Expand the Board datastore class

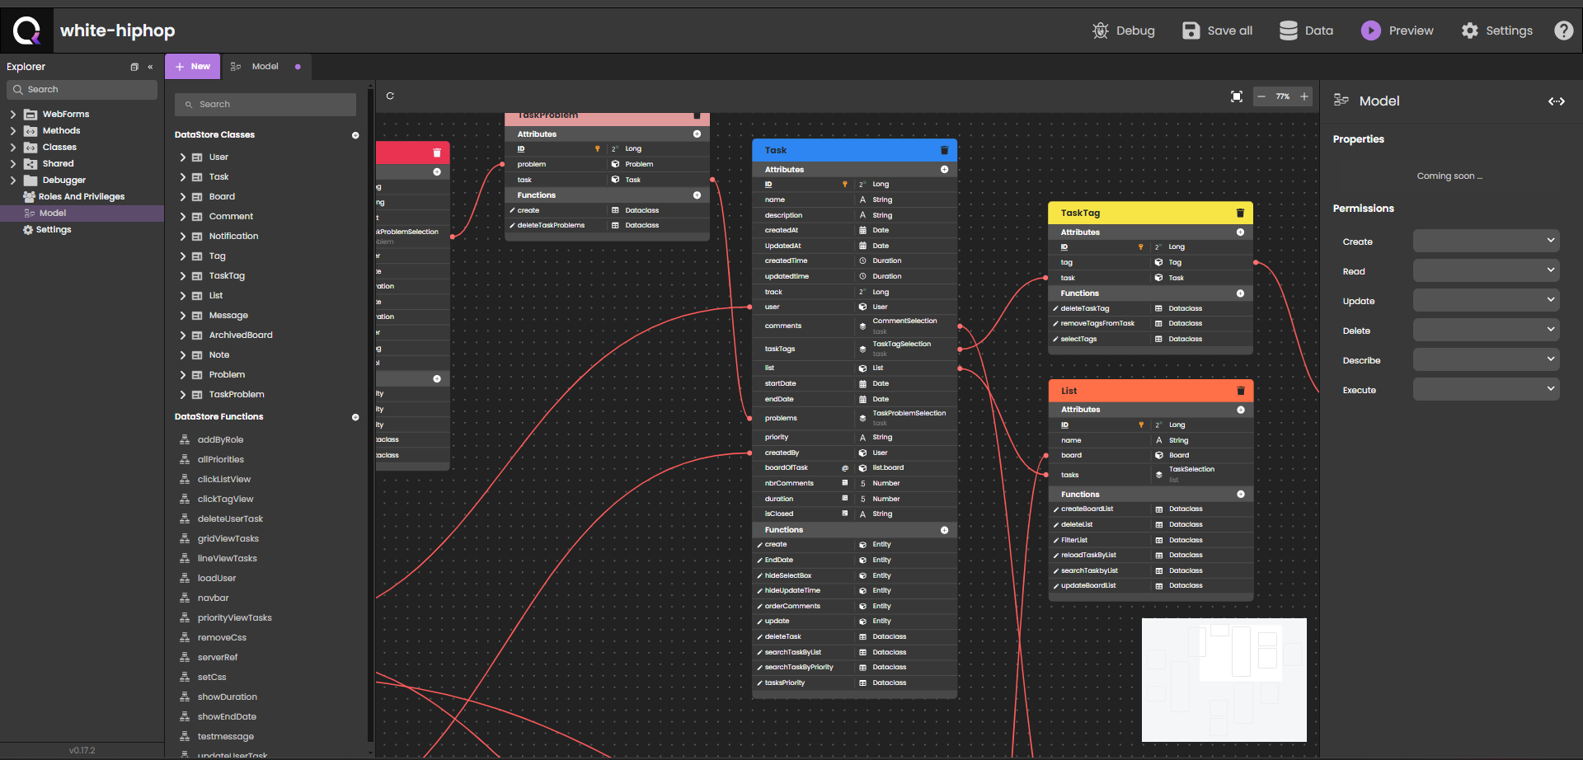(x=182, y=197)
